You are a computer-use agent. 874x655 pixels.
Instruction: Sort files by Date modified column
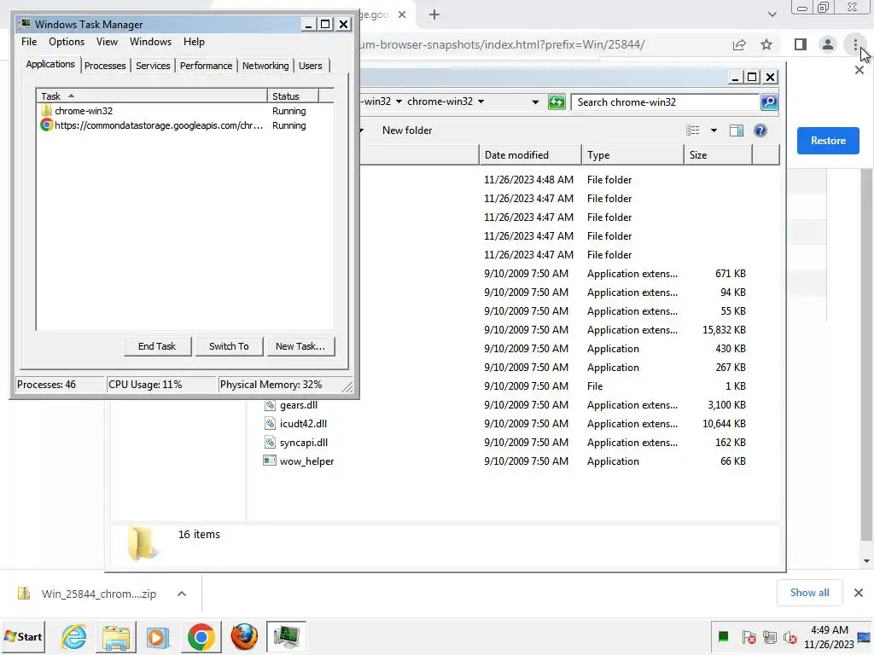pyautogui.click(x=530, y=155)
